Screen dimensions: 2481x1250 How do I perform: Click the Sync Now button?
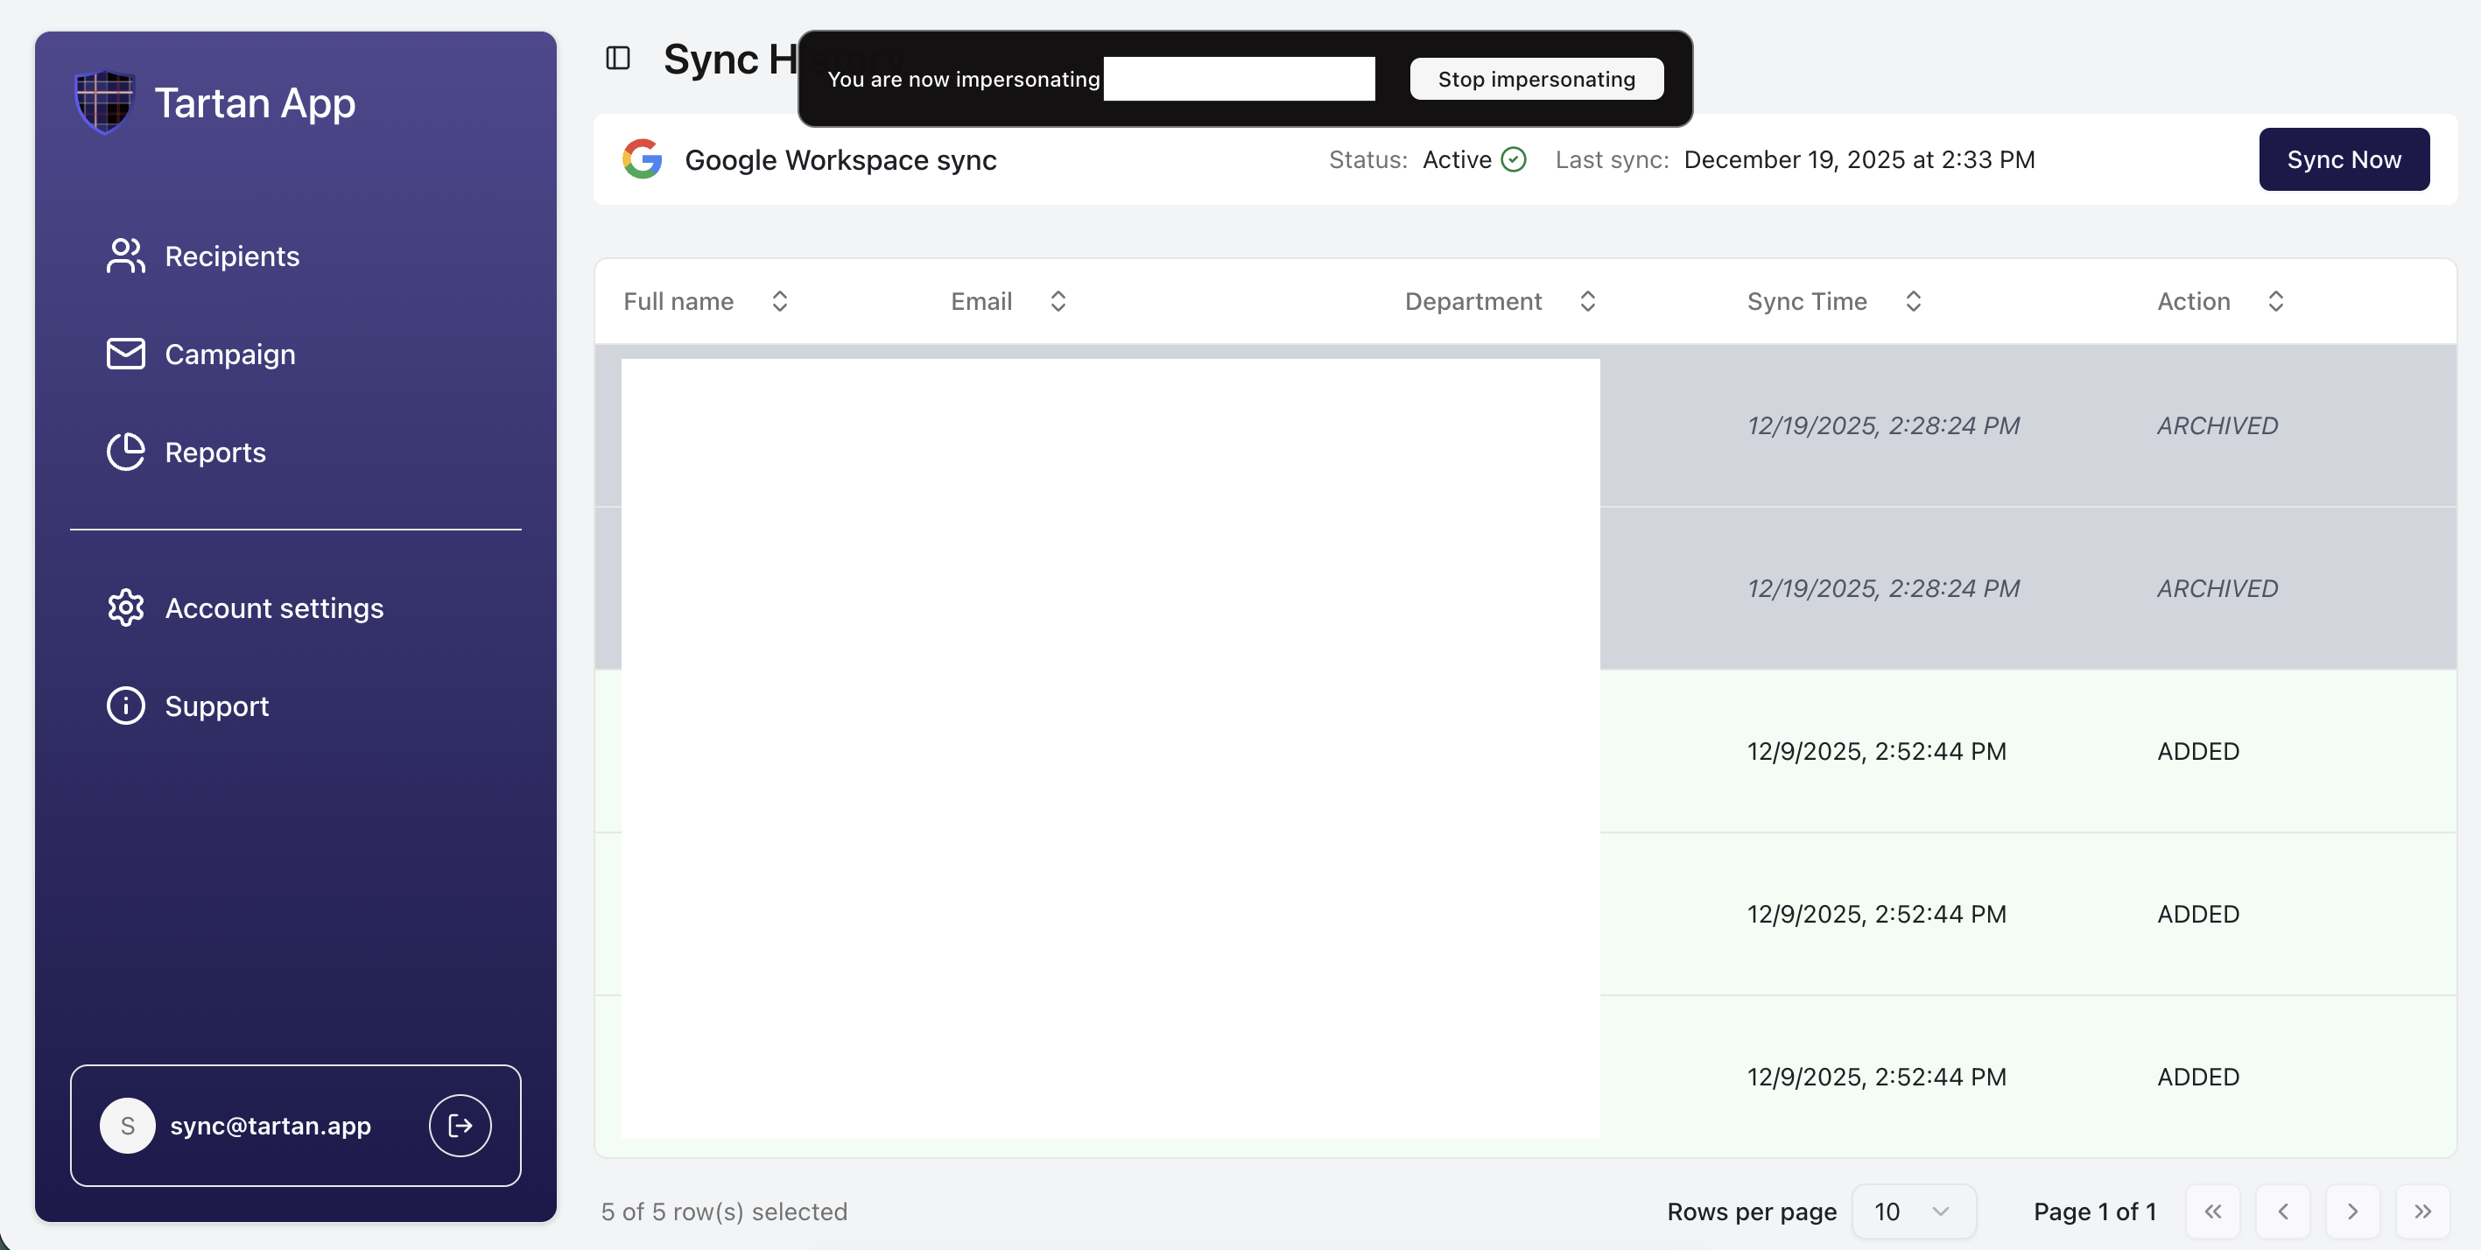click(x=2343, y=159)
